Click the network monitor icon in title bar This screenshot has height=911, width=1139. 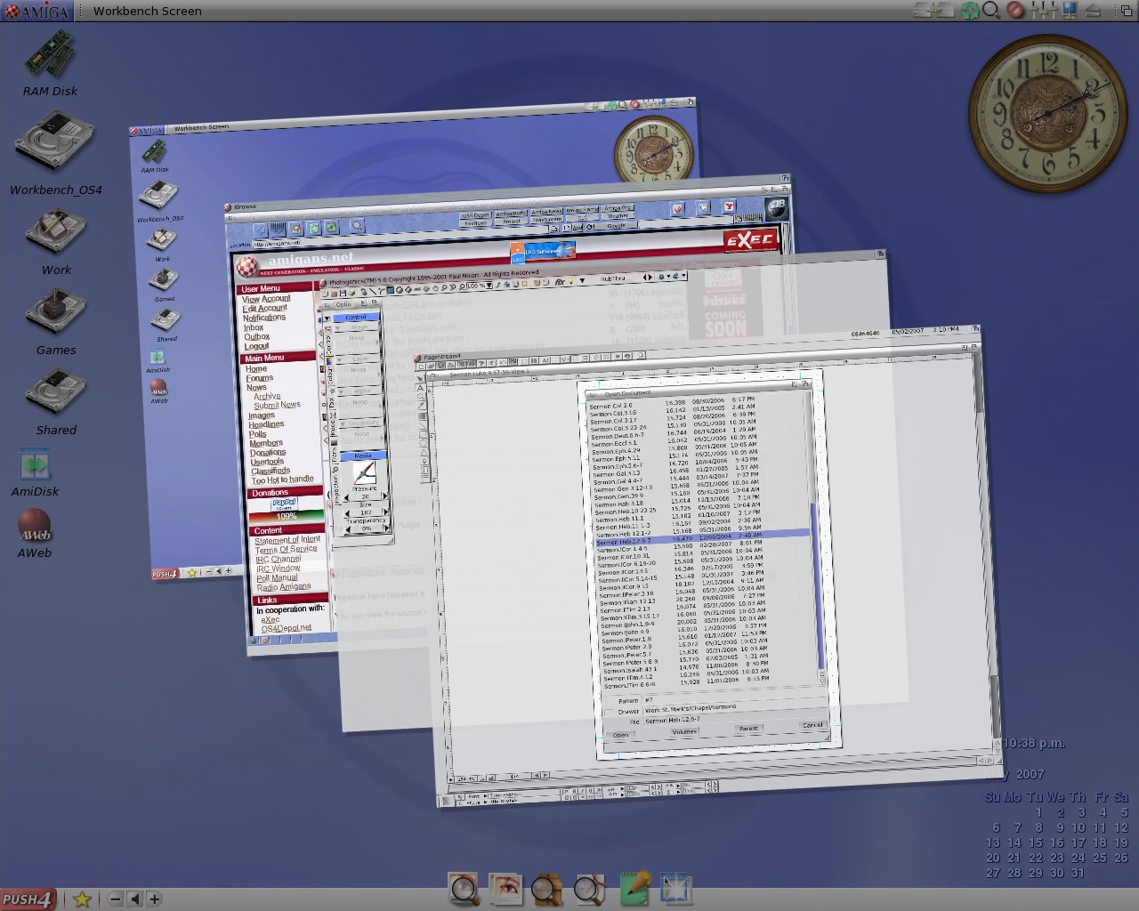click(1070, 11)
